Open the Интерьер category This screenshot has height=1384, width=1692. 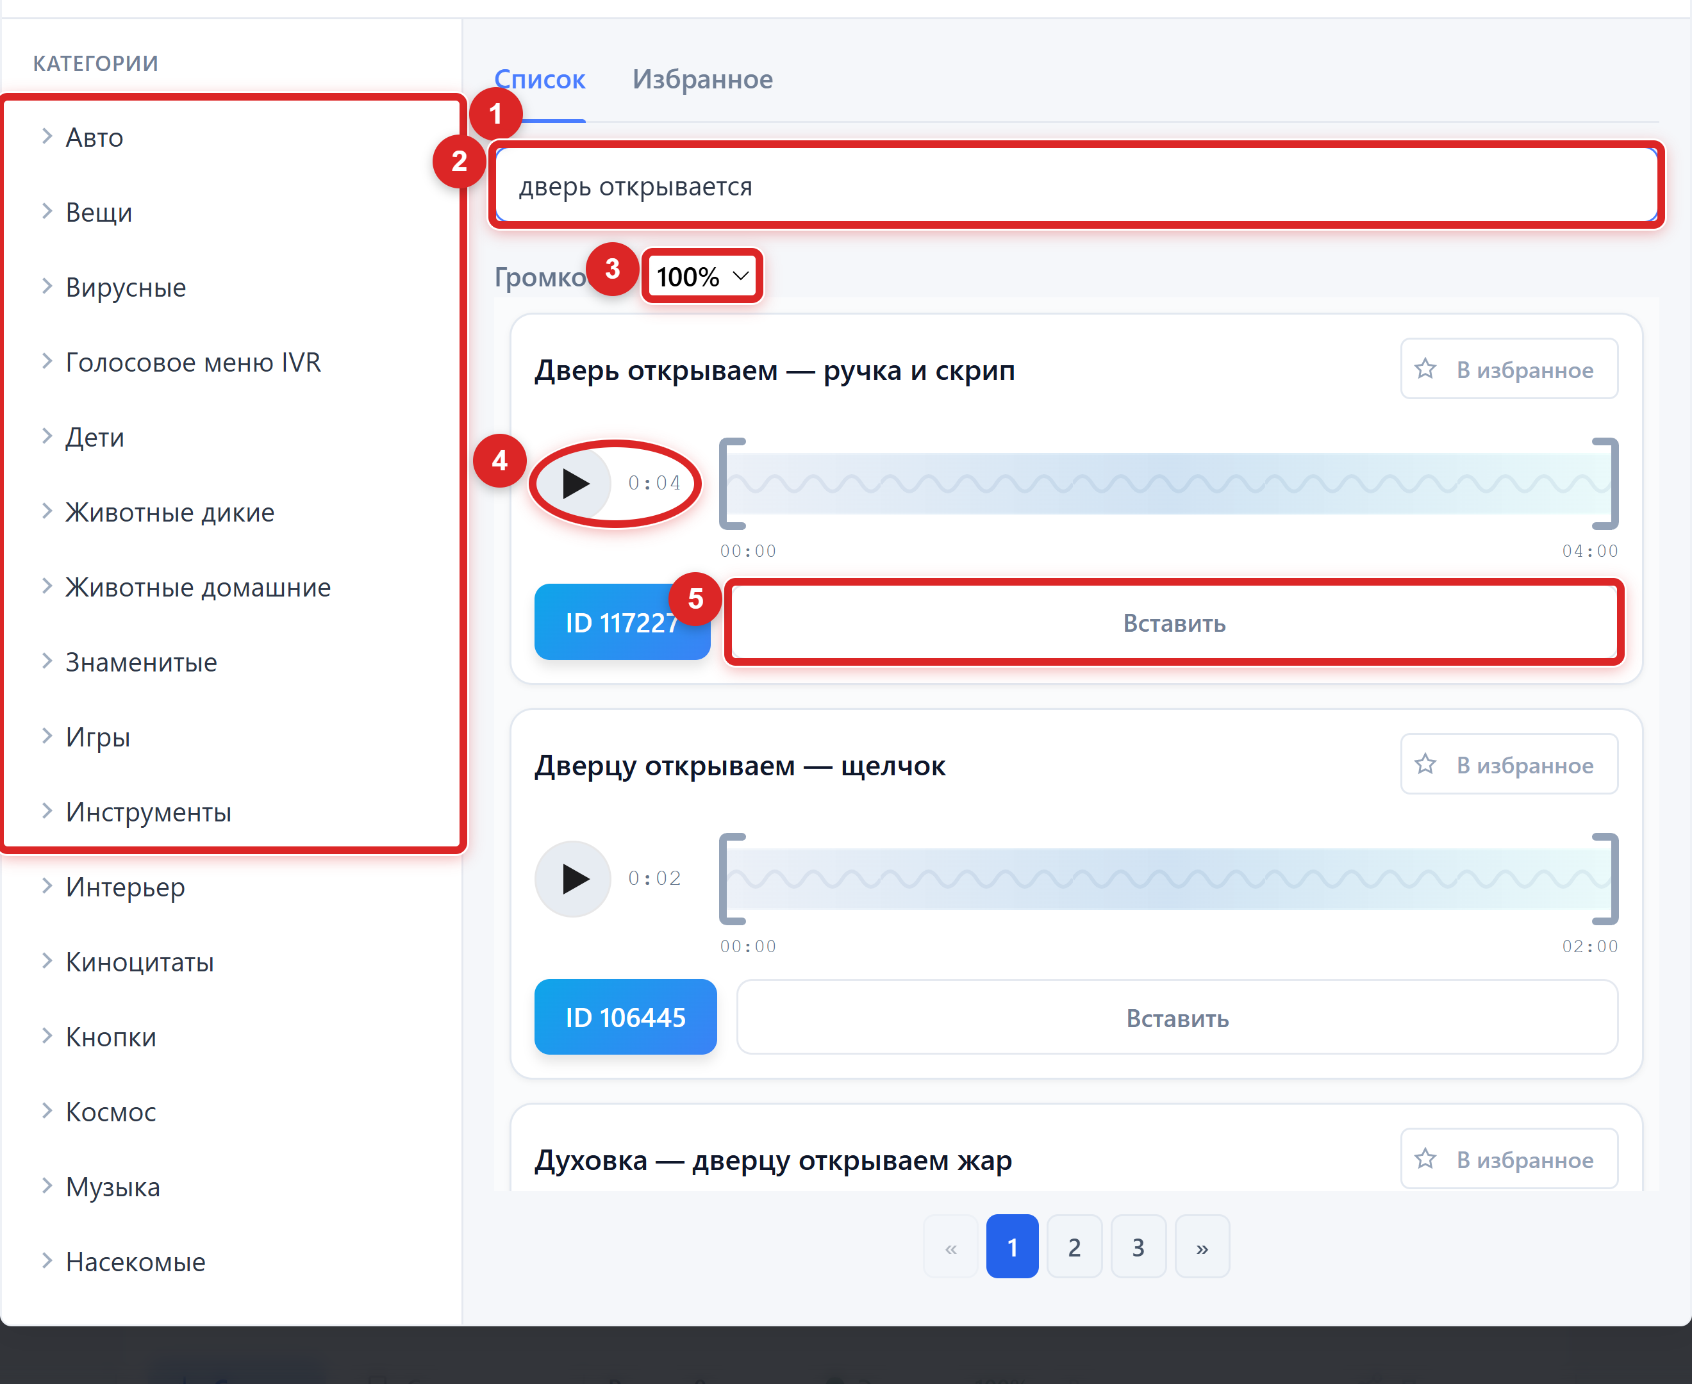pos(125,887)
